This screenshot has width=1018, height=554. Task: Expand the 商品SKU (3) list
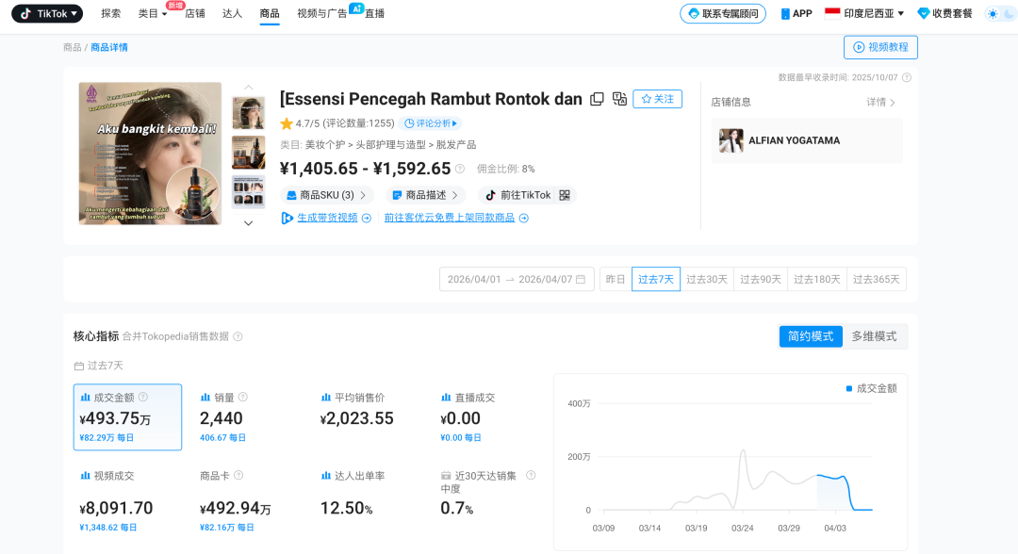(326, 195)
